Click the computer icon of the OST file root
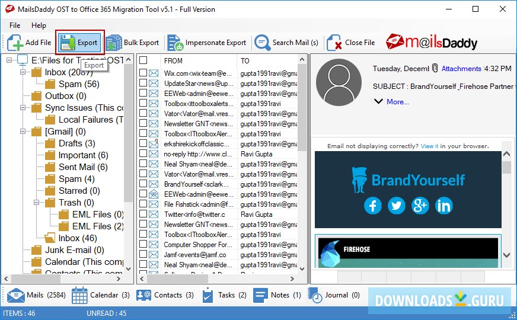The width and height of the screenshot is (517, 320). [23, 60]
